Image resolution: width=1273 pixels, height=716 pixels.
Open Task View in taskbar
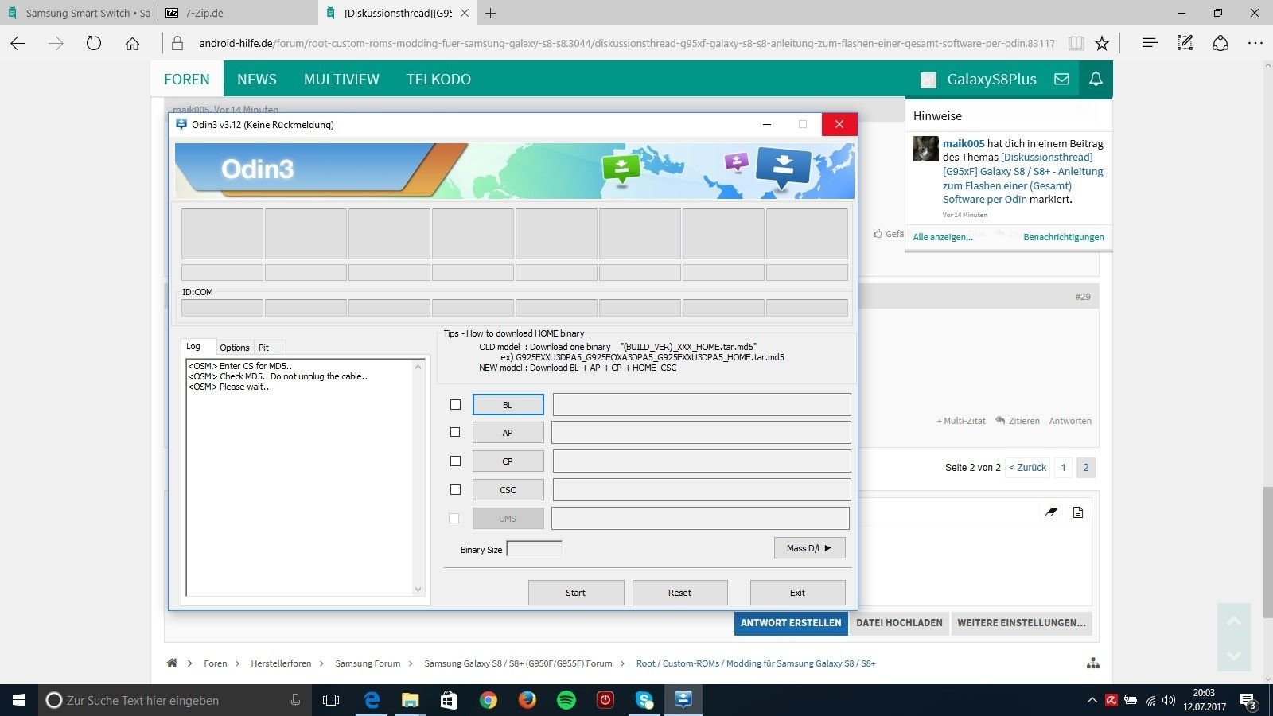[x=331, y=700]
